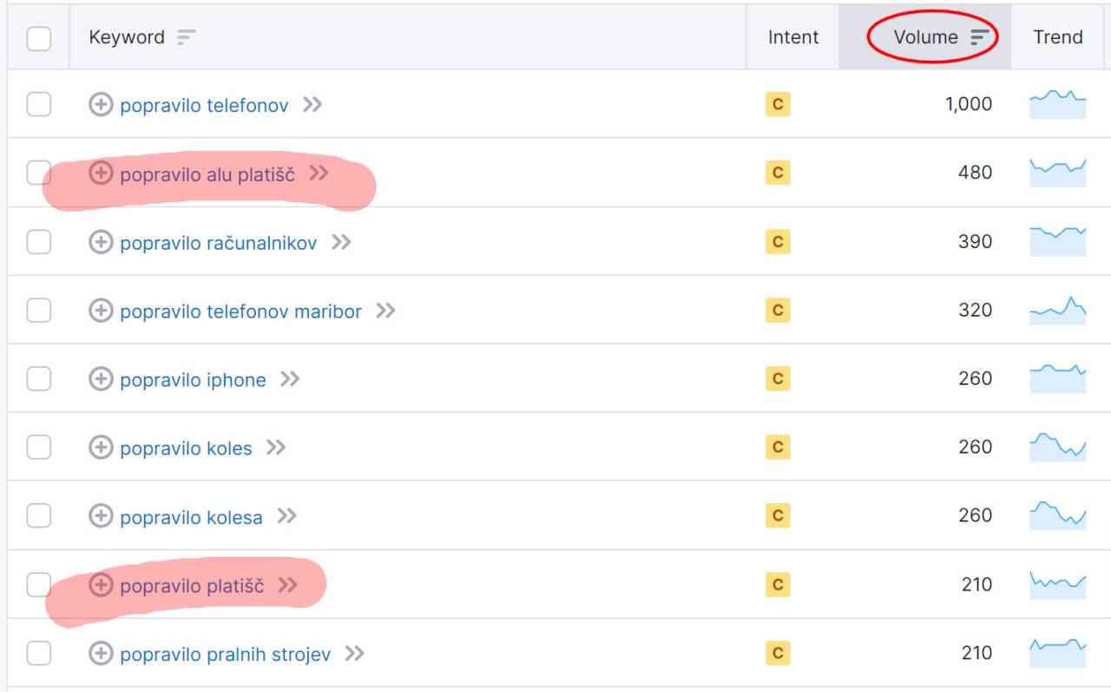Click plus icon next to popravilo kolesa

[x=101, y=517]
